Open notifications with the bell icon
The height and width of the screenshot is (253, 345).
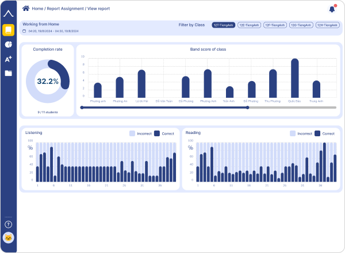point(332,9)
